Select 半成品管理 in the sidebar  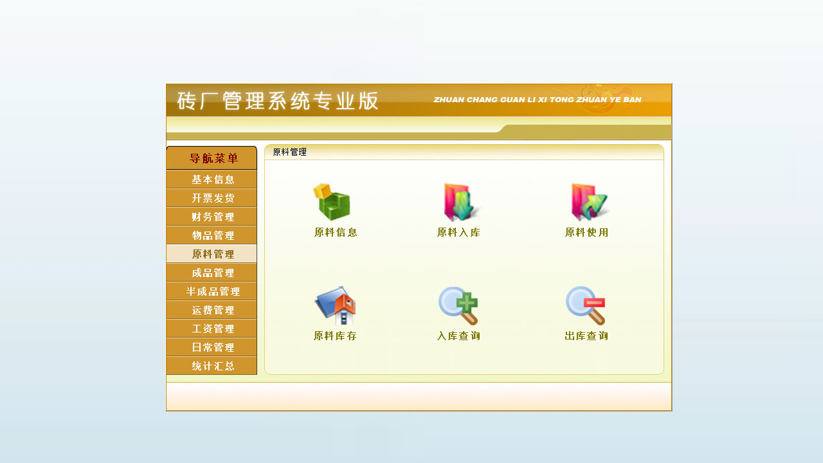coord(212,291)
